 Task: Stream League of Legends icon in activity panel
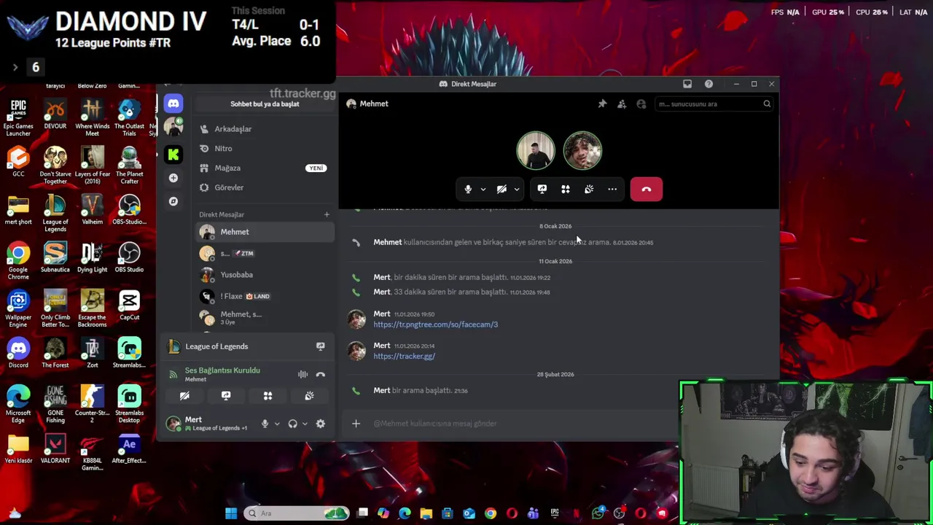point(321,346)
